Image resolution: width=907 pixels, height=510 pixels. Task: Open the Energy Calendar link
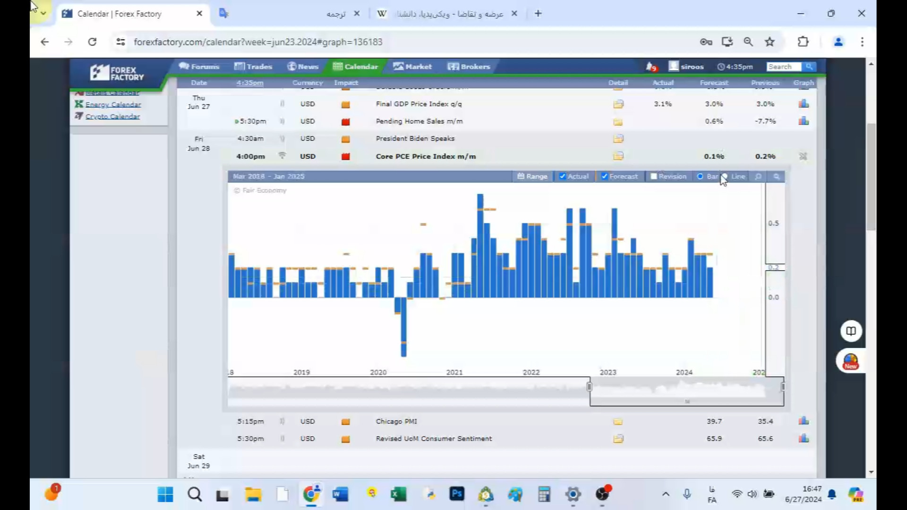pyautogui.click(x=113, y=104)
